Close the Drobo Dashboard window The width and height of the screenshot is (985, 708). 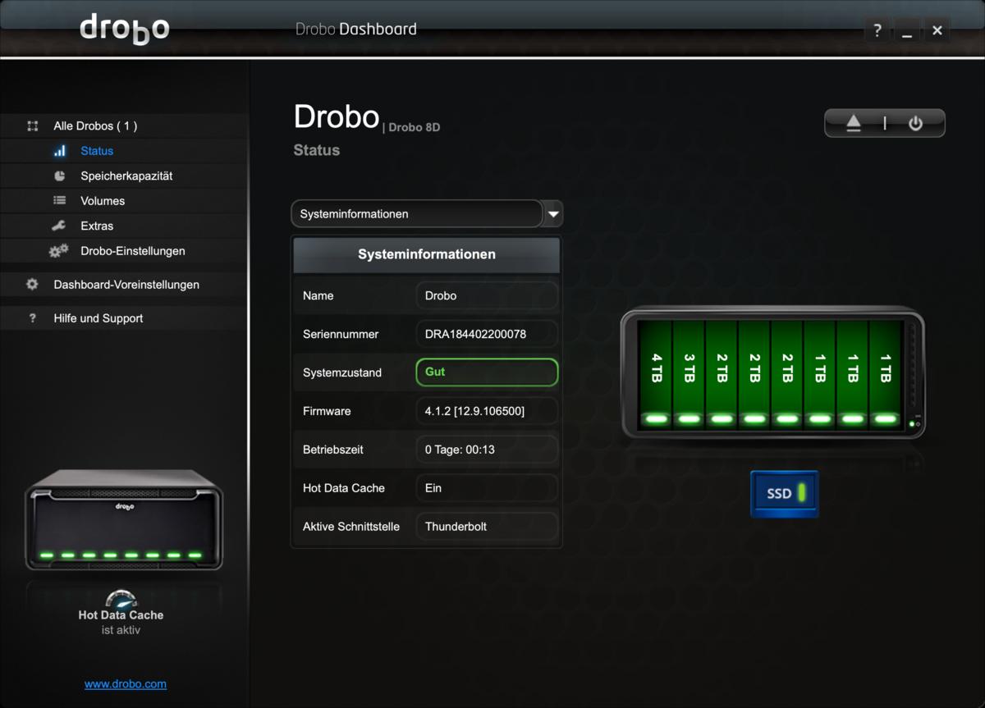coord(937,31)
